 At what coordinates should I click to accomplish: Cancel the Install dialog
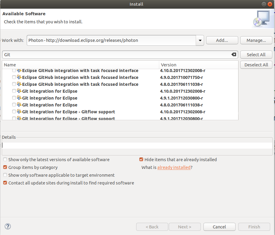coord(219,227)
